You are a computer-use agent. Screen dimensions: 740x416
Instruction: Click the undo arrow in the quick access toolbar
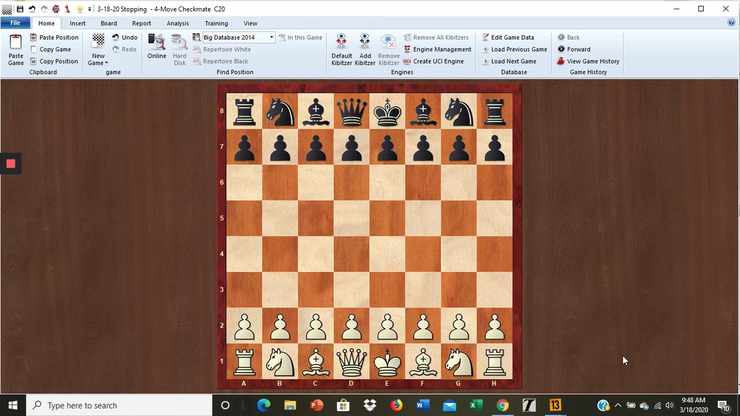click(32, 9)
